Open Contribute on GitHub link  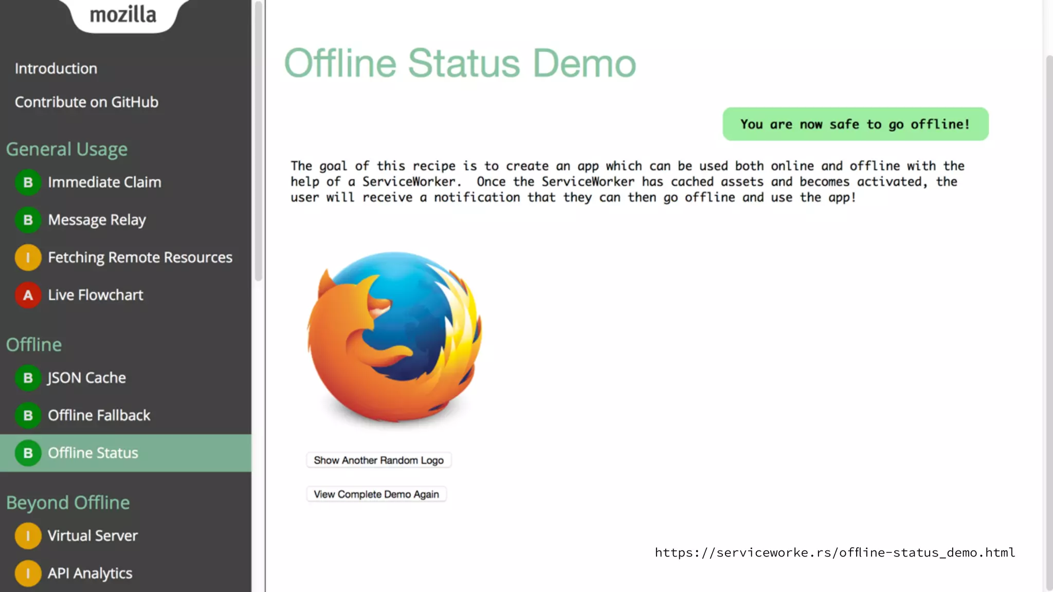pos(86,102)
